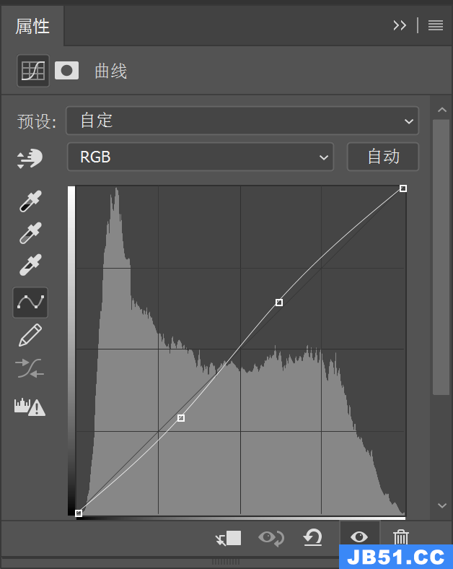Screen dimensions: 453x569
Task: Toggle layer visibility eye icon
Action: coord(359,537)
